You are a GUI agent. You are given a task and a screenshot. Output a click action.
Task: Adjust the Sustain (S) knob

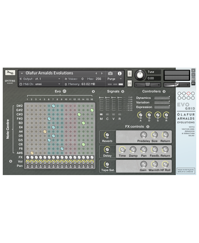pyautogui.click(x=158, y=115)
